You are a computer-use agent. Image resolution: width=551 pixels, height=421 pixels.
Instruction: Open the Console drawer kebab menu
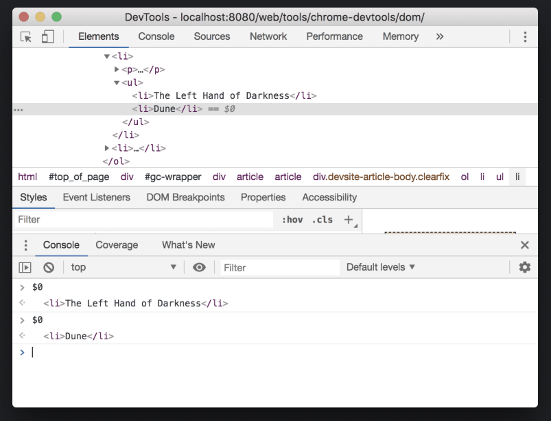point(25,244)
